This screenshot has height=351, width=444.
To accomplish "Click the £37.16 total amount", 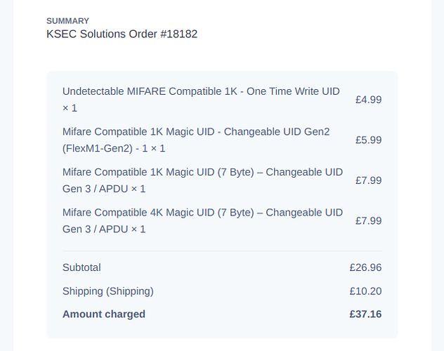I will click(x=365, y=314).
